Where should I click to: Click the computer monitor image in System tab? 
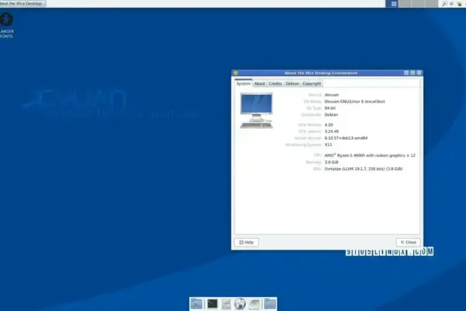point(256,110)
